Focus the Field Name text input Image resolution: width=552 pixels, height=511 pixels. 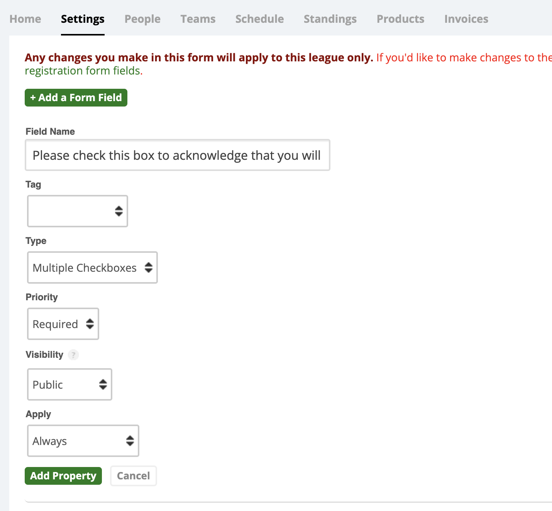coord(178,155)
